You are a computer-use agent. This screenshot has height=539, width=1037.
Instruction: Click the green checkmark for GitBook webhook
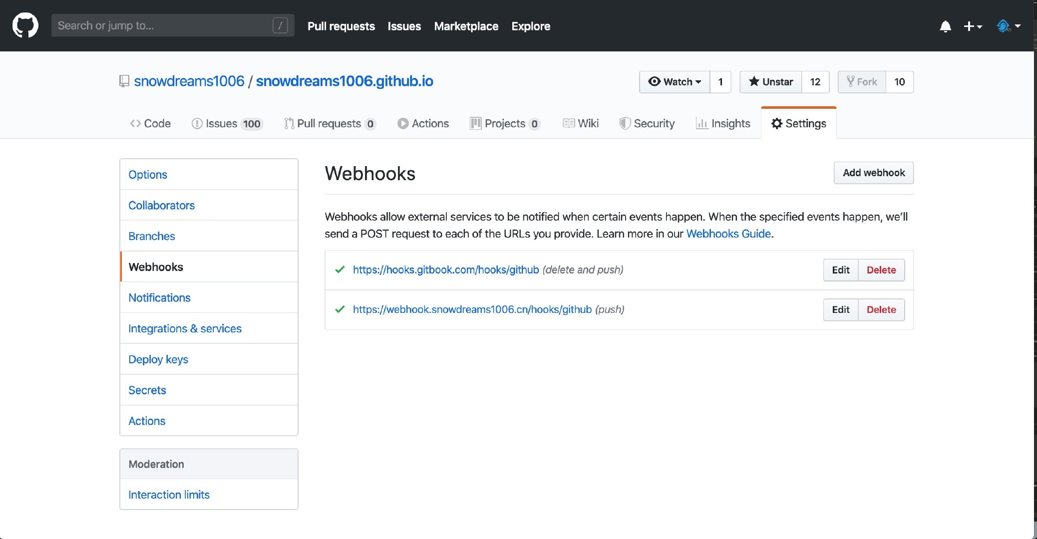coord(340,269)
